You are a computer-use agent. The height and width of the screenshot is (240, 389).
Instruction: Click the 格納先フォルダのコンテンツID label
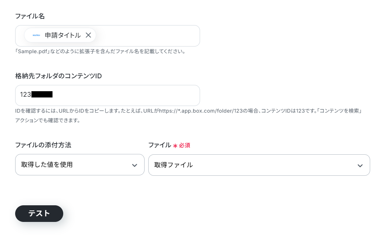click(58, 76)
